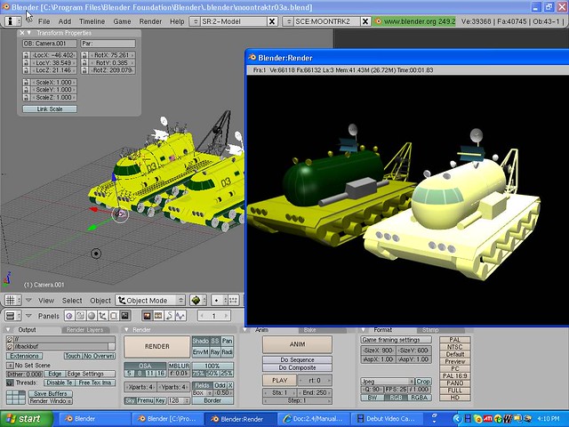Select the Logic context button in Panels

pos(69,316)
